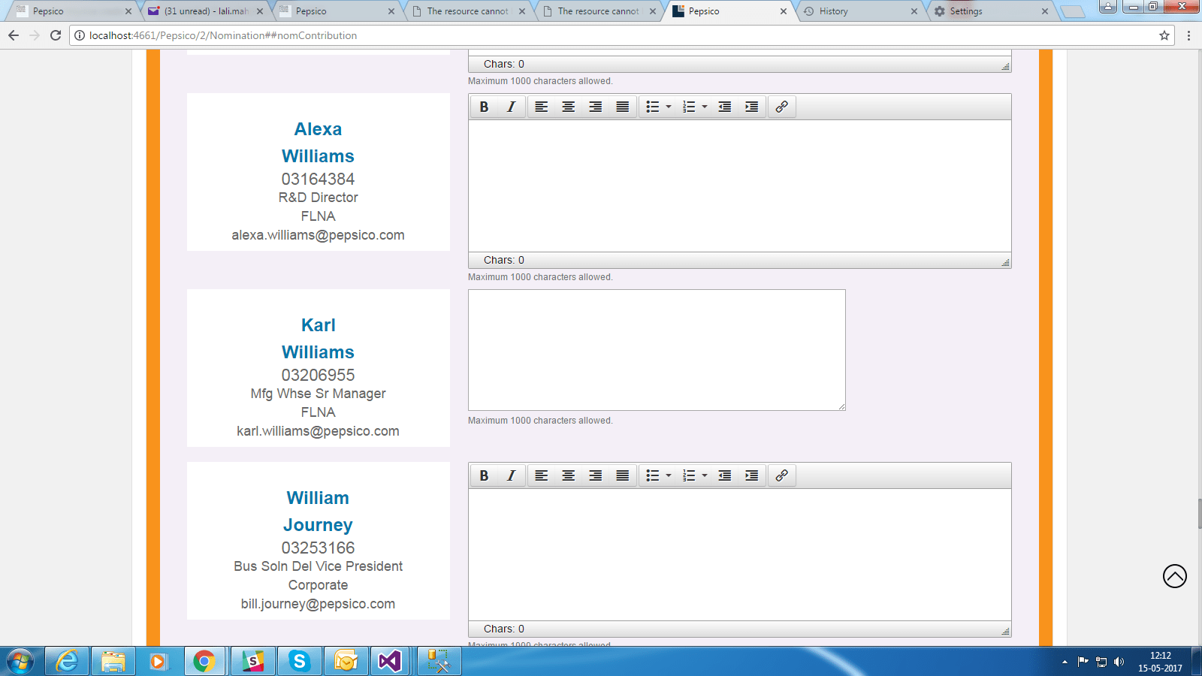Open the Windows Start menu
The image size is (1202, 676).
20,661
